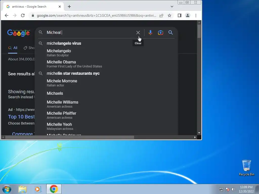
Task: Clear the search box with the X icon
Action: [x=138, y=33]
